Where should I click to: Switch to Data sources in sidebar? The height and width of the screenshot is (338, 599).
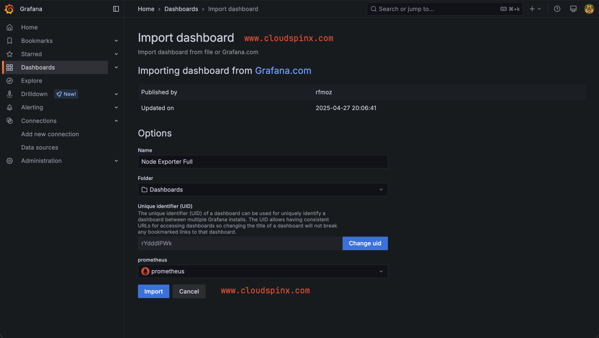39,147
